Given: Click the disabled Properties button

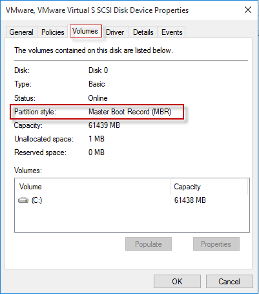Looking at the screenshot, I should pos(216,244).
